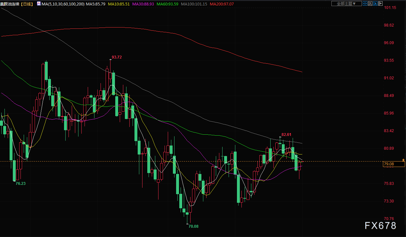
Task: Click the 73.30 price axis label
Action: coord(389,201)
